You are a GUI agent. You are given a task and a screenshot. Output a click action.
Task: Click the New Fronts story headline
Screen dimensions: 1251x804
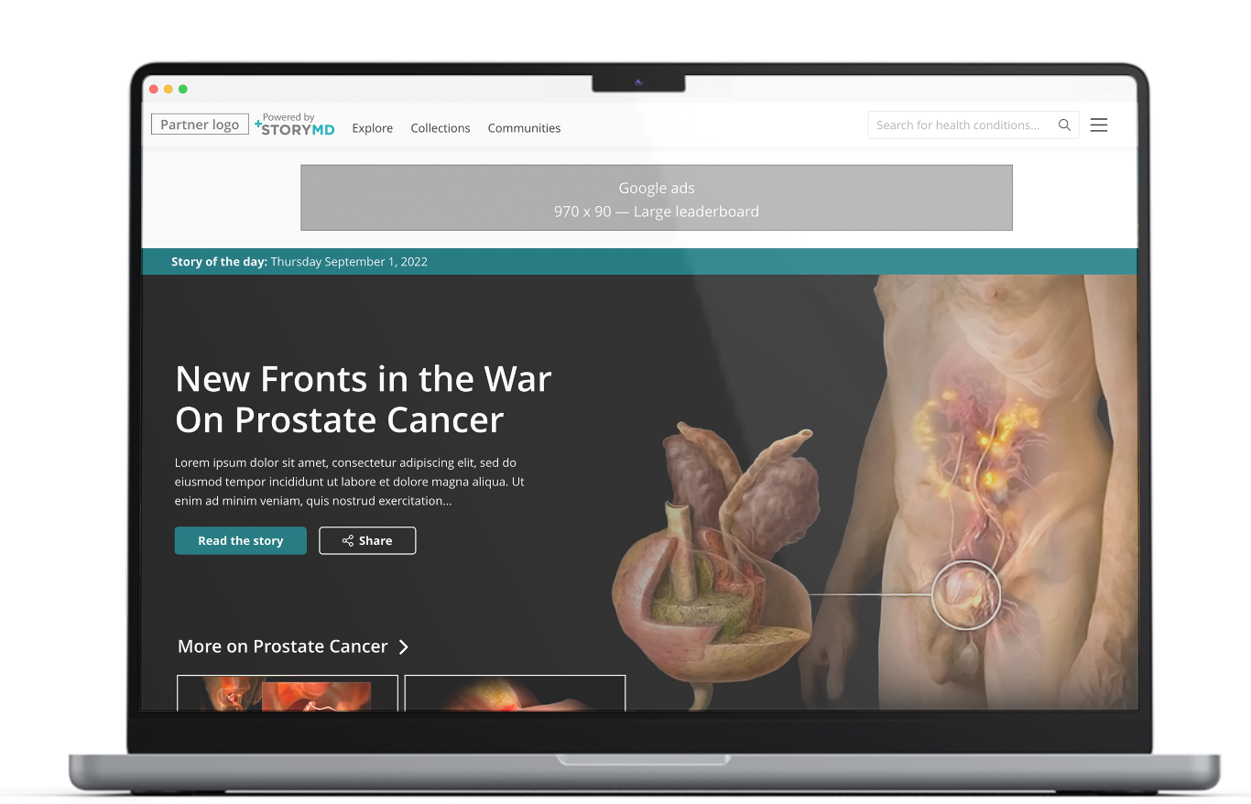coord(363,399)
